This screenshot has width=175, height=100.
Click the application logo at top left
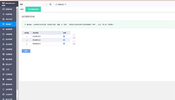3,3
